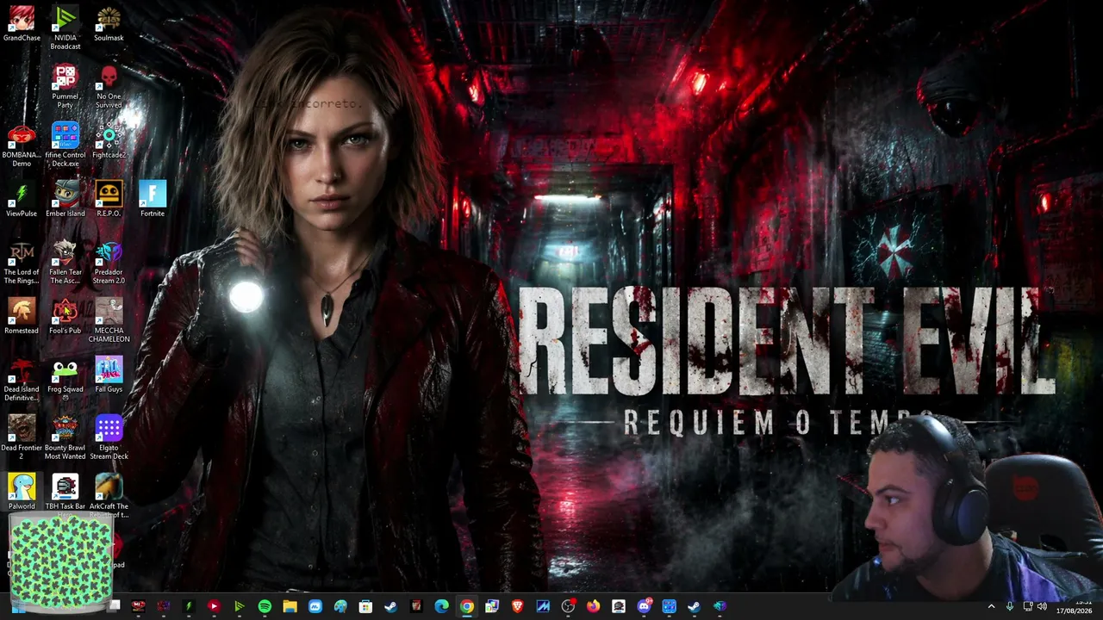Select the Soulmask desktop icon
This screenshot has width=1103, height=620.
point(109,24)
